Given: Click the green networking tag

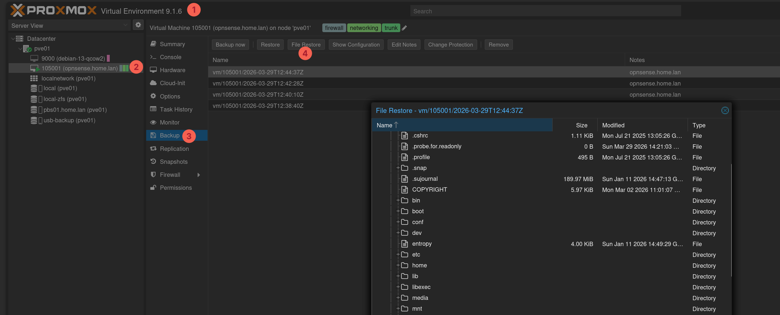Looking at the screenshot, I should pyautogui.click(x=363, y=28).
